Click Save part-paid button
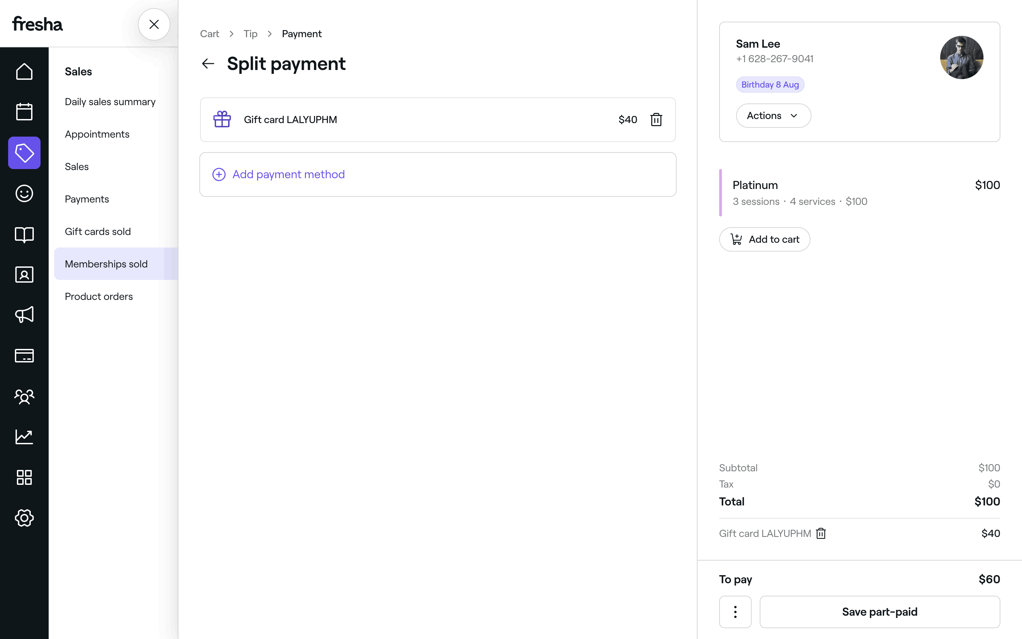 [x=879, y=612]
